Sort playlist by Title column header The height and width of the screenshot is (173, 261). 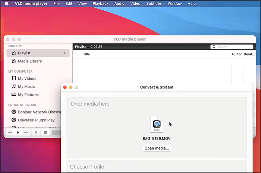pyautogui.click(x=86, y=54)
